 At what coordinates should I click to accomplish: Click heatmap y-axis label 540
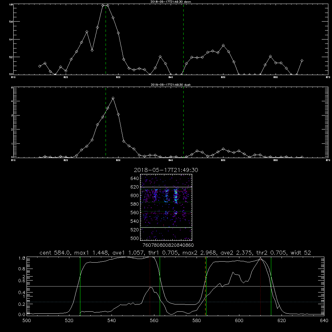134,221
